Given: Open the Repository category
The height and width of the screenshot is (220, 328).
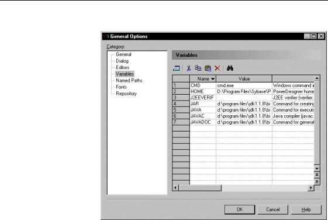Looking at the screenshot, I should pos(126,94).
